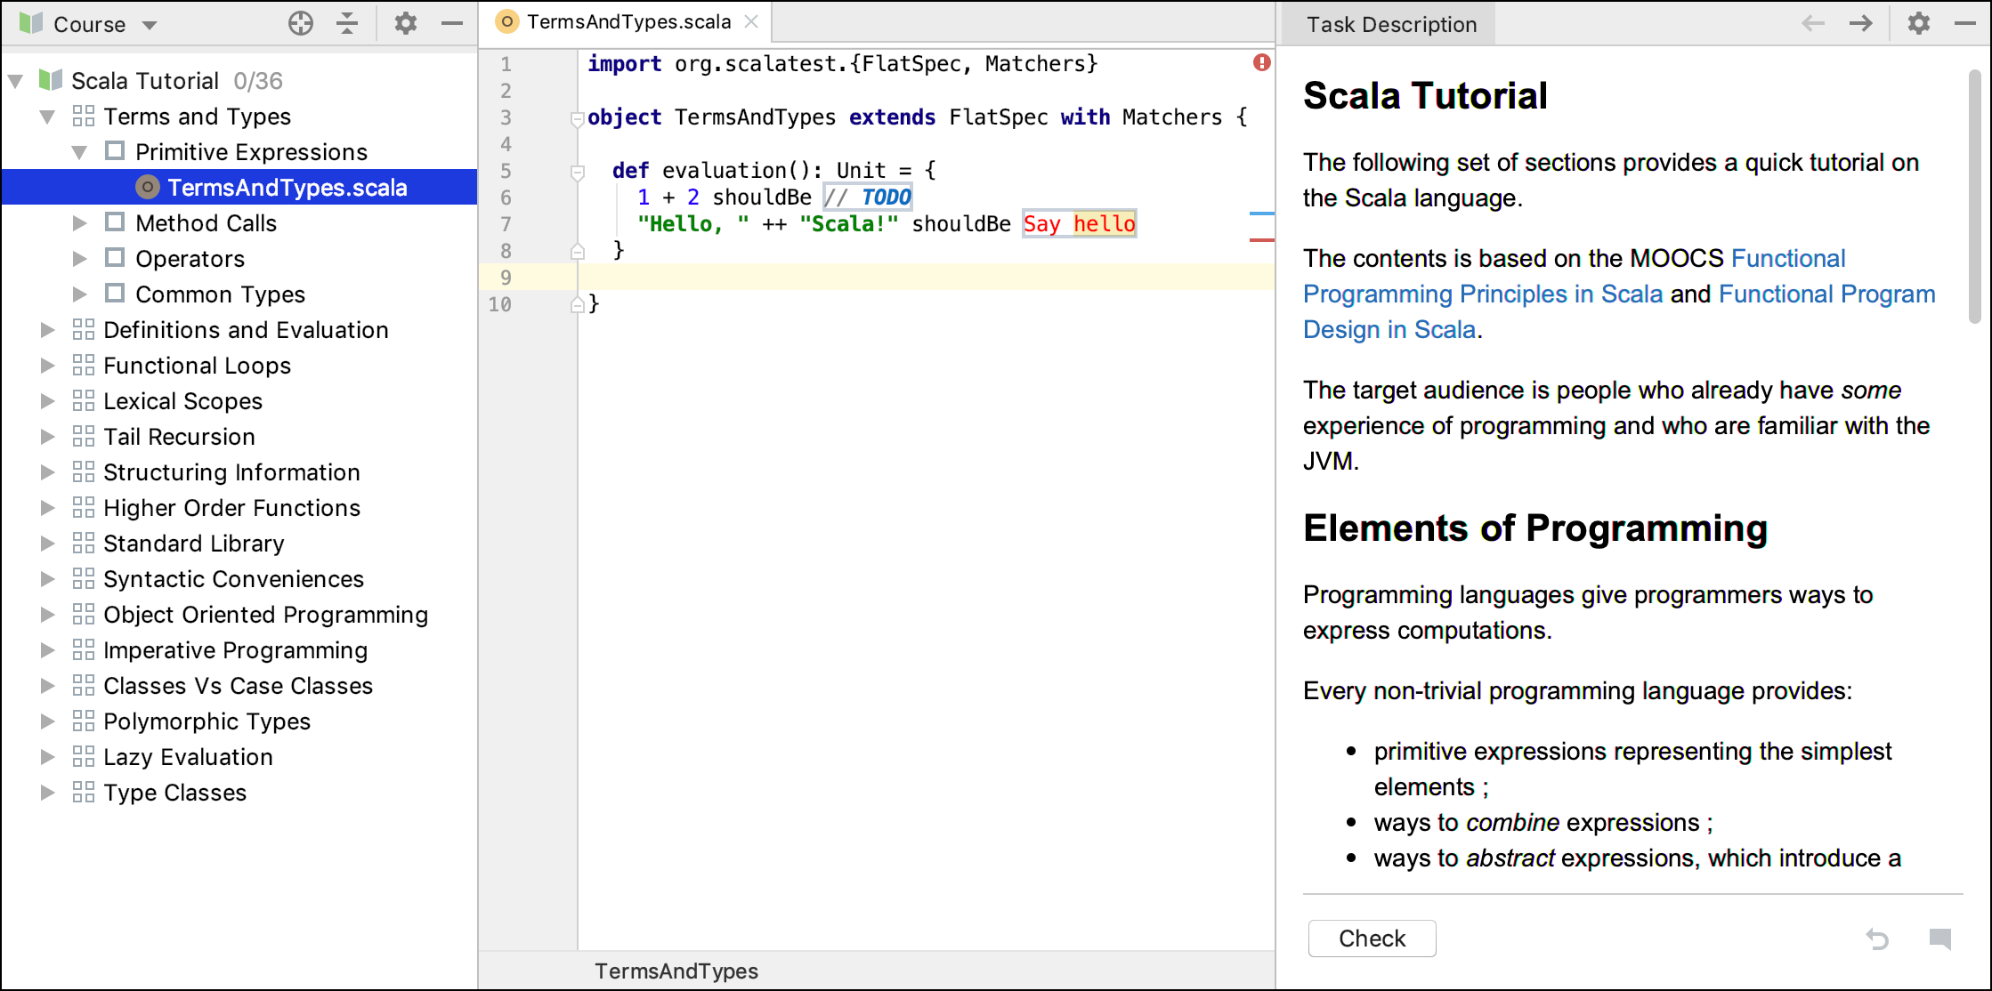Open Course panel settings gear
The height and width of the screenshot is (991, 1992).
(x=406, y=24)
